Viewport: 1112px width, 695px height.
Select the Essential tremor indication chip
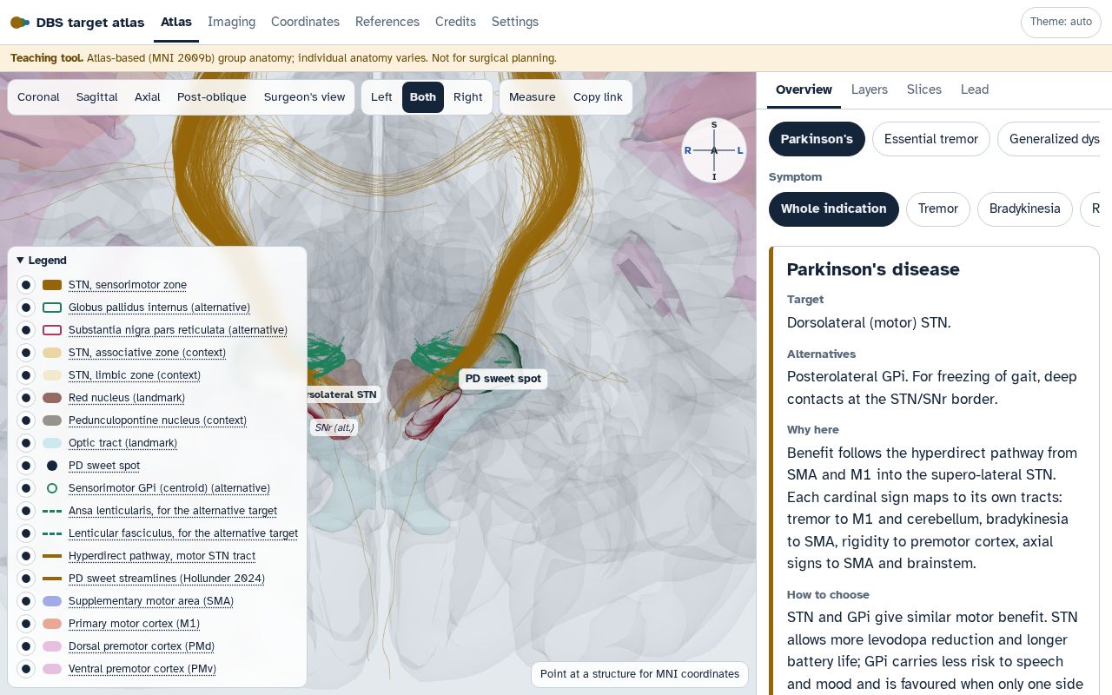pyautogui.click(x=930, y=139)
